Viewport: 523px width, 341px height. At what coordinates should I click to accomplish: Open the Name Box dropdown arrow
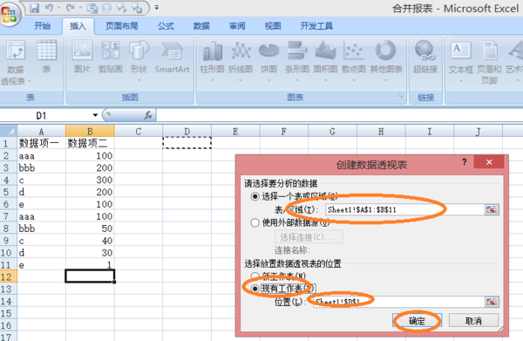(x=95, y=115)
